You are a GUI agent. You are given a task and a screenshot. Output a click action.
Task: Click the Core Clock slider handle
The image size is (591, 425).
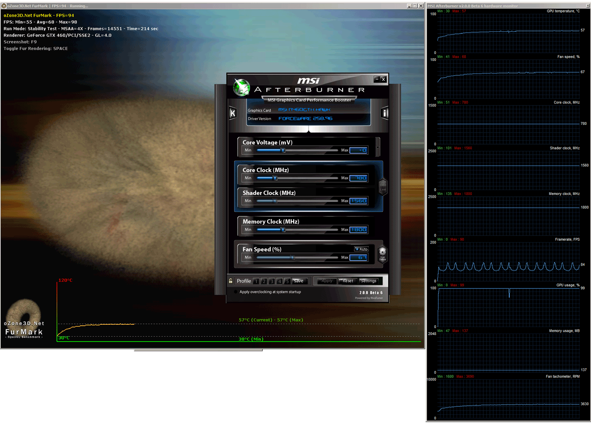275,178
